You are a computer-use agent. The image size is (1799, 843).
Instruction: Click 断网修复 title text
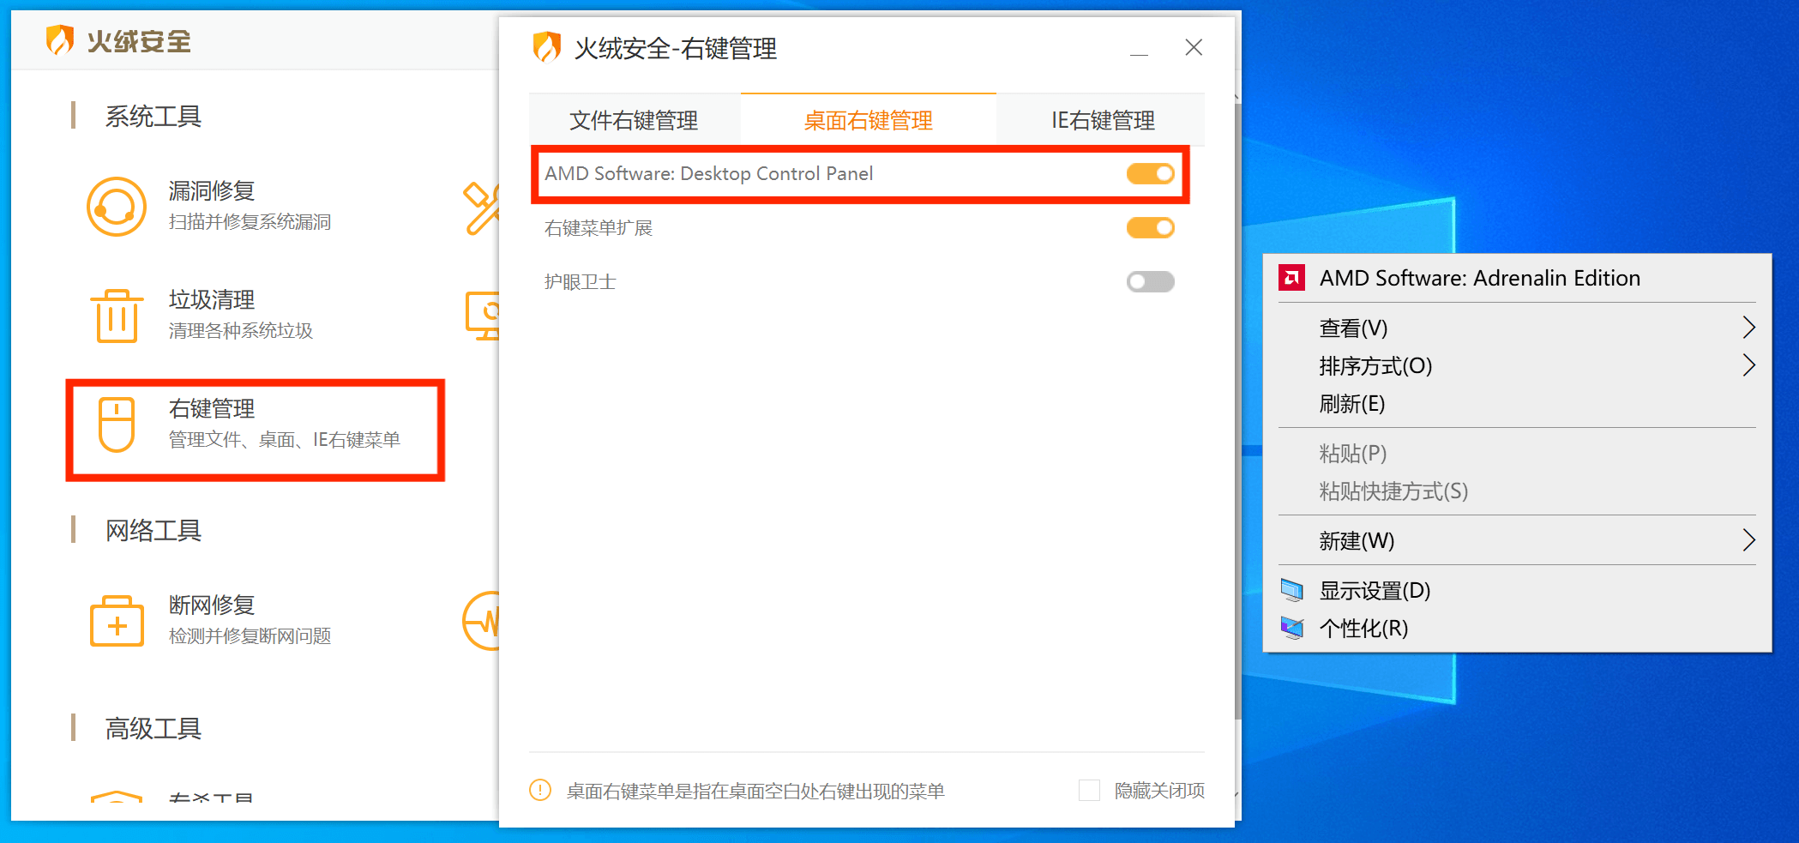[x=212, y=605]
